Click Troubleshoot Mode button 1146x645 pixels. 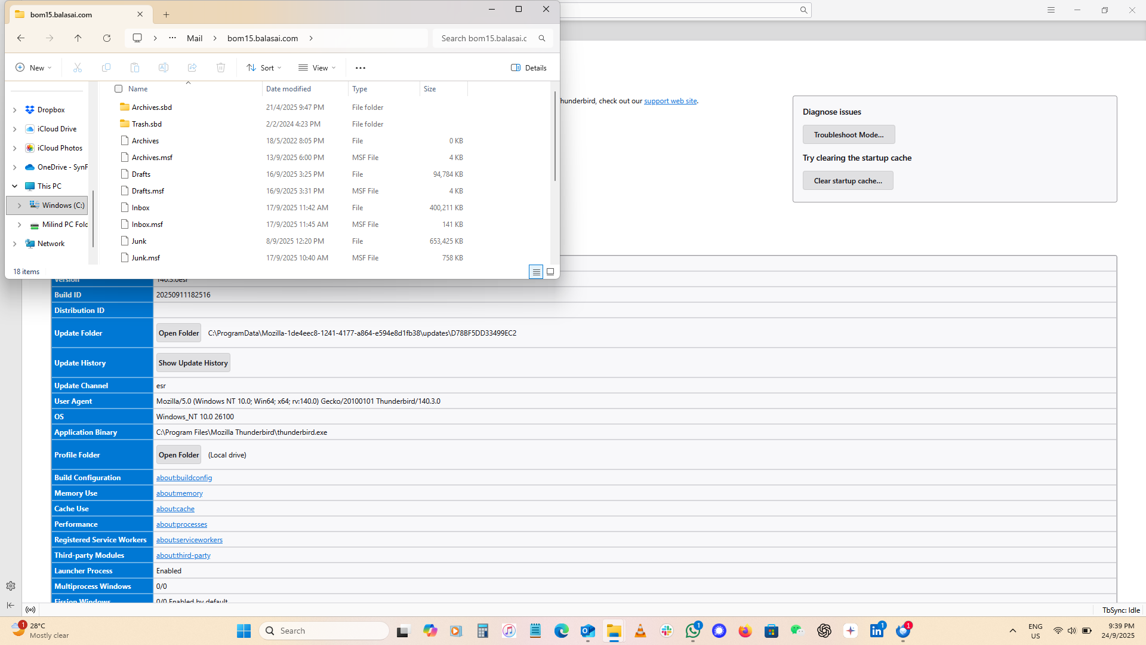tap(848, 135)
